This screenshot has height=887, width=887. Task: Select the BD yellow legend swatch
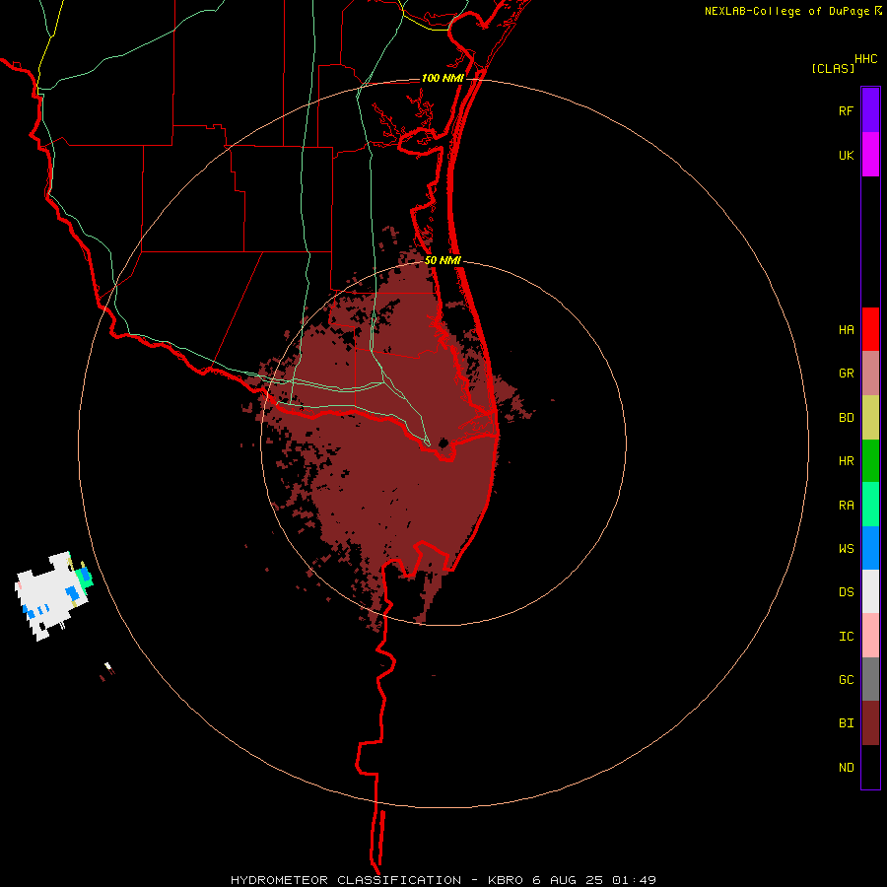tap(870, 418)
